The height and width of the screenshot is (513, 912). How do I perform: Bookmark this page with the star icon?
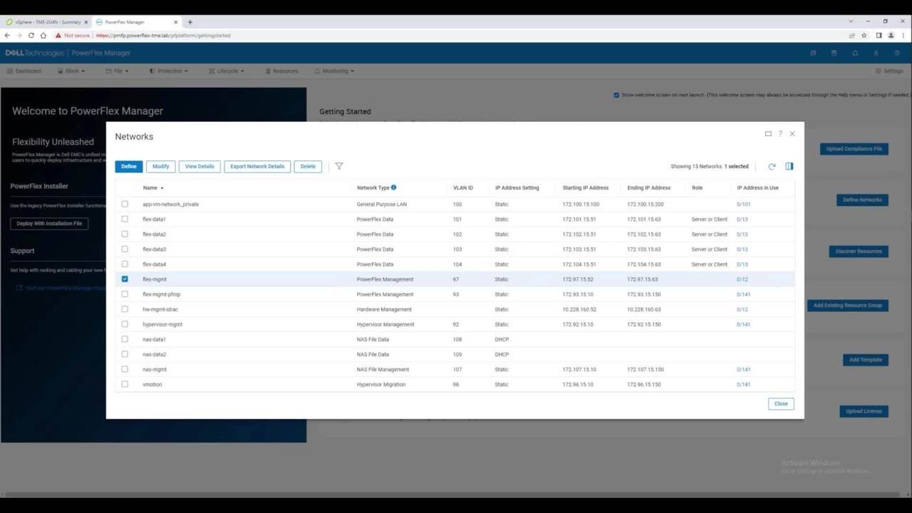[x=864, y=35]
